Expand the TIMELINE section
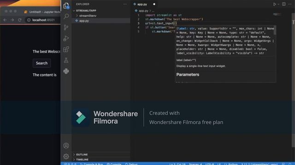295x165 pixels. tap(82, 159)
